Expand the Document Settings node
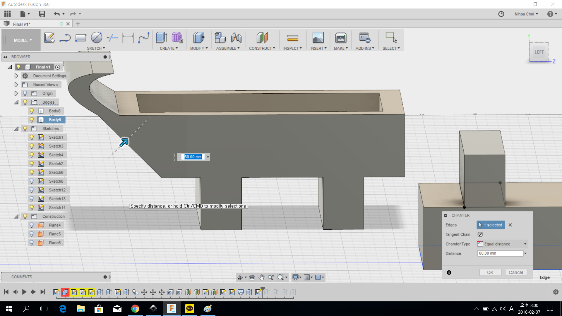Viewport: 562px width, 316px height. 16,76
